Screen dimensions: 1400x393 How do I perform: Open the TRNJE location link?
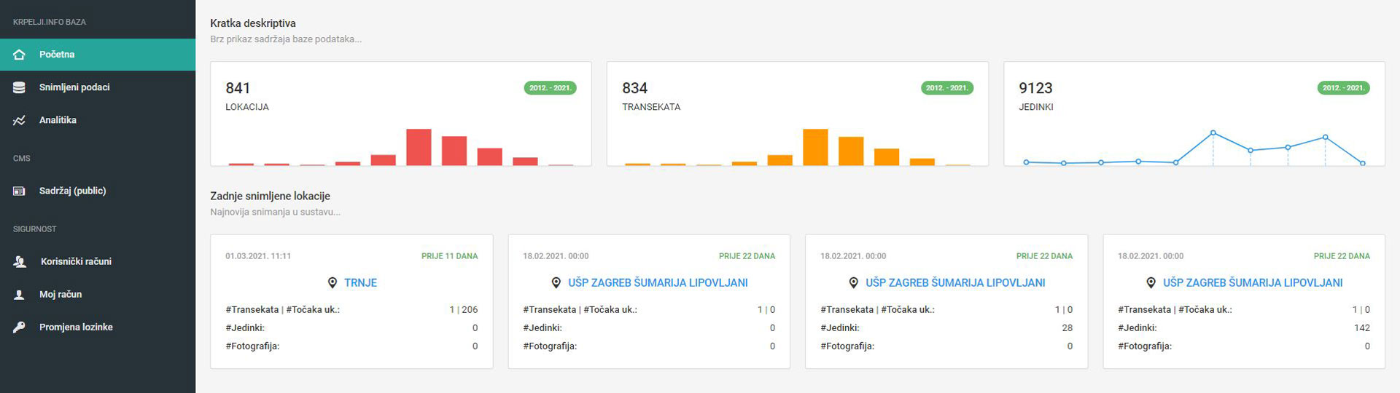point(360,282)
